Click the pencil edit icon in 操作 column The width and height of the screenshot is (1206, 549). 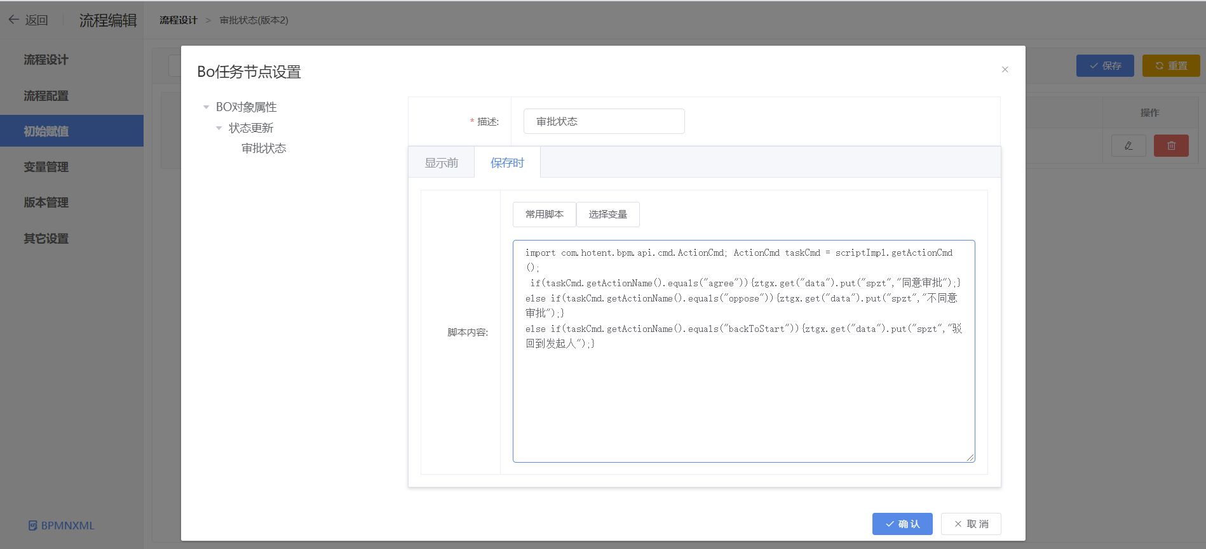pos(1128,146)
